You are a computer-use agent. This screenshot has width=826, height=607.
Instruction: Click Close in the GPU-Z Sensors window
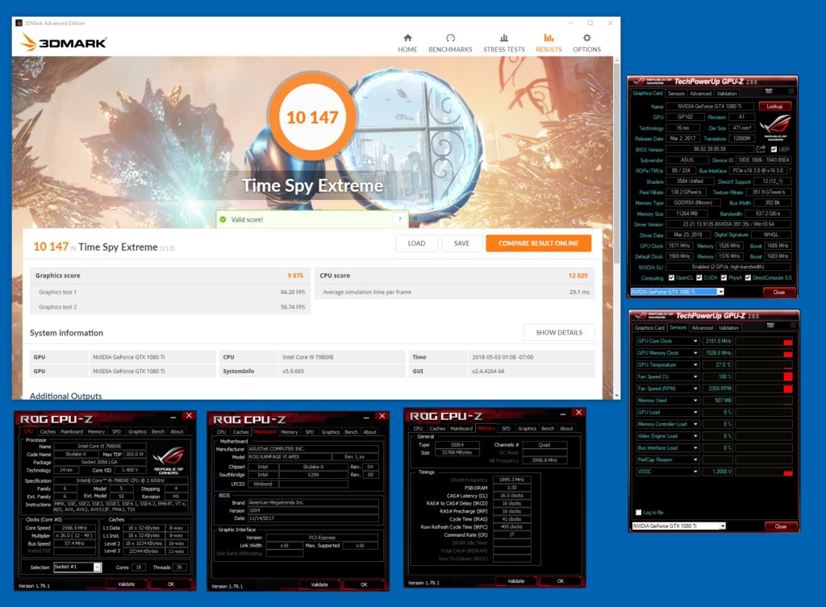point(780,526)
